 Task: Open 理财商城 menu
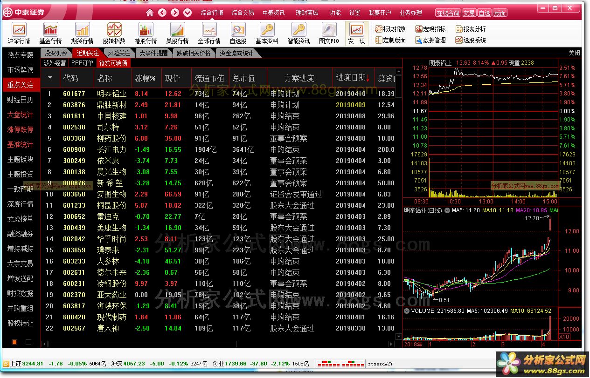pyautogui.click(x=307, y=13)
